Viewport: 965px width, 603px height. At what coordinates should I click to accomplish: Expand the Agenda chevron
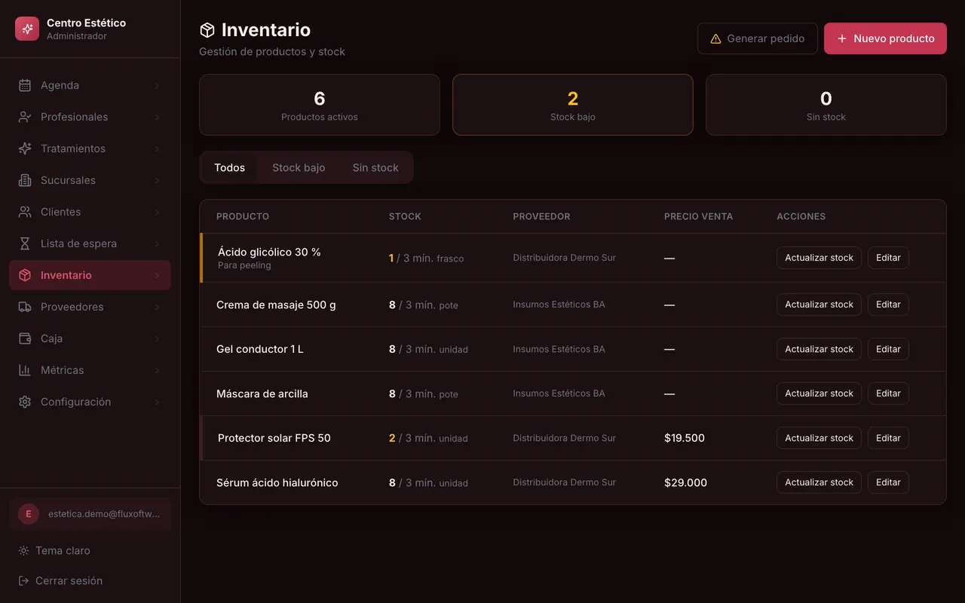(x=157, y=85)
